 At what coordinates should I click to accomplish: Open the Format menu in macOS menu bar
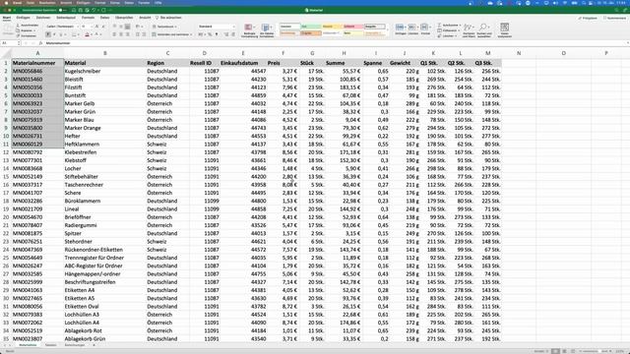100,2
